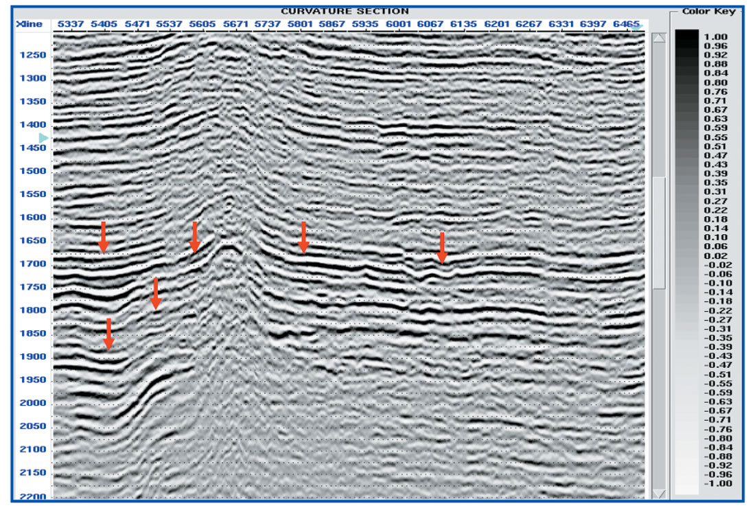Click time axis value 1300
The width and height of the screenshot is (755, 508).
click(33, 78)
